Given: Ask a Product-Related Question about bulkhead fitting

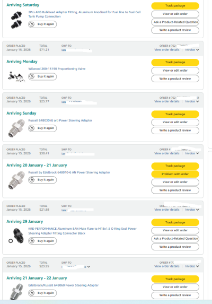Looking at the screenshot, I should (175, 22).
